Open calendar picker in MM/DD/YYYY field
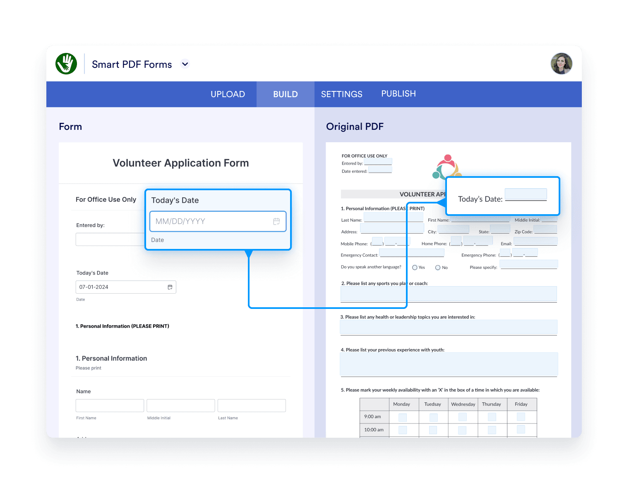This screenshot has height=483, width=629. (276, 221)
